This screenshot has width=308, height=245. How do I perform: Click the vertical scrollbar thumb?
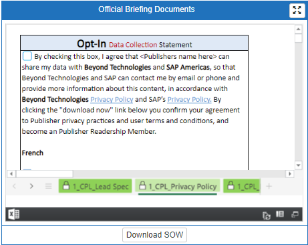tap(298, 38)
